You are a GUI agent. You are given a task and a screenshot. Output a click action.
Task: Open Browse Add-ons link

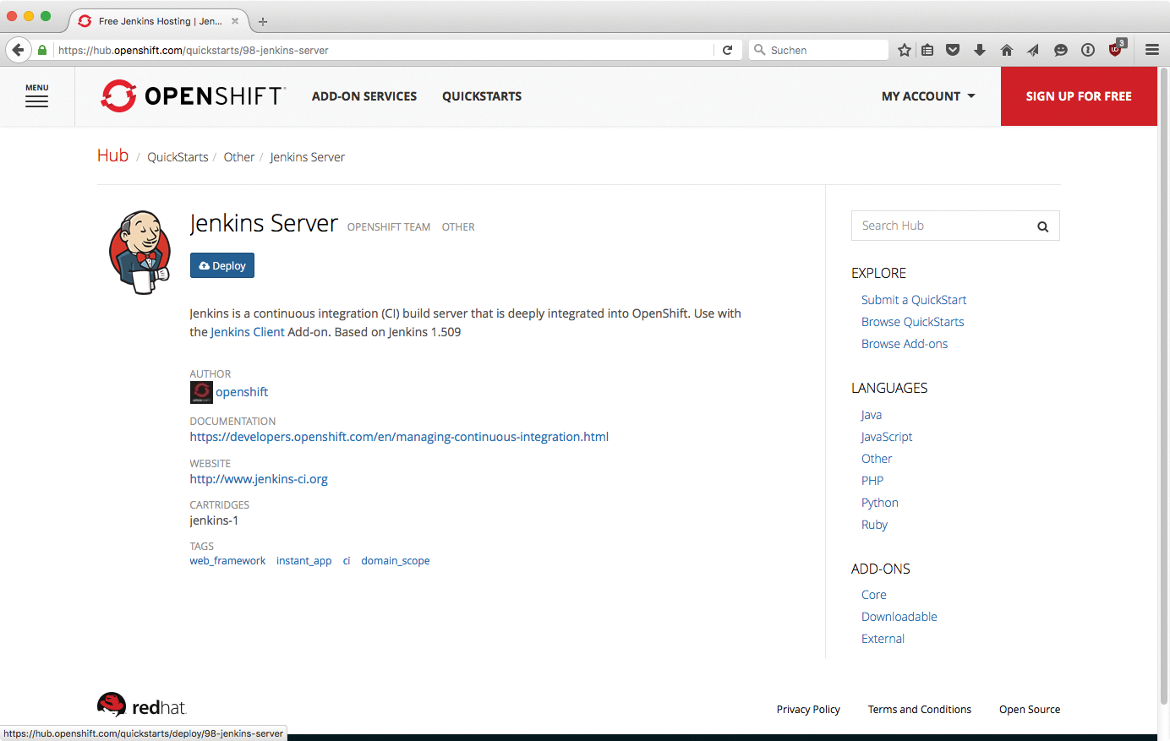pos(905,344)
